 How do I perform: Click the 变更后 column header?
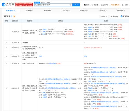[x=106, y=21]
